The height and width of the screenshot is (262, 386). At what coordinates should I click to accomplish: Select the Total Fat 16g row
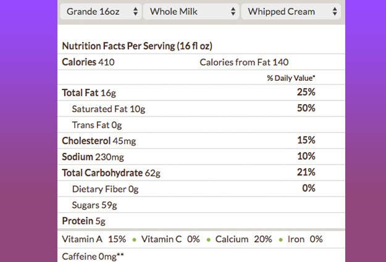pos(201,92)
